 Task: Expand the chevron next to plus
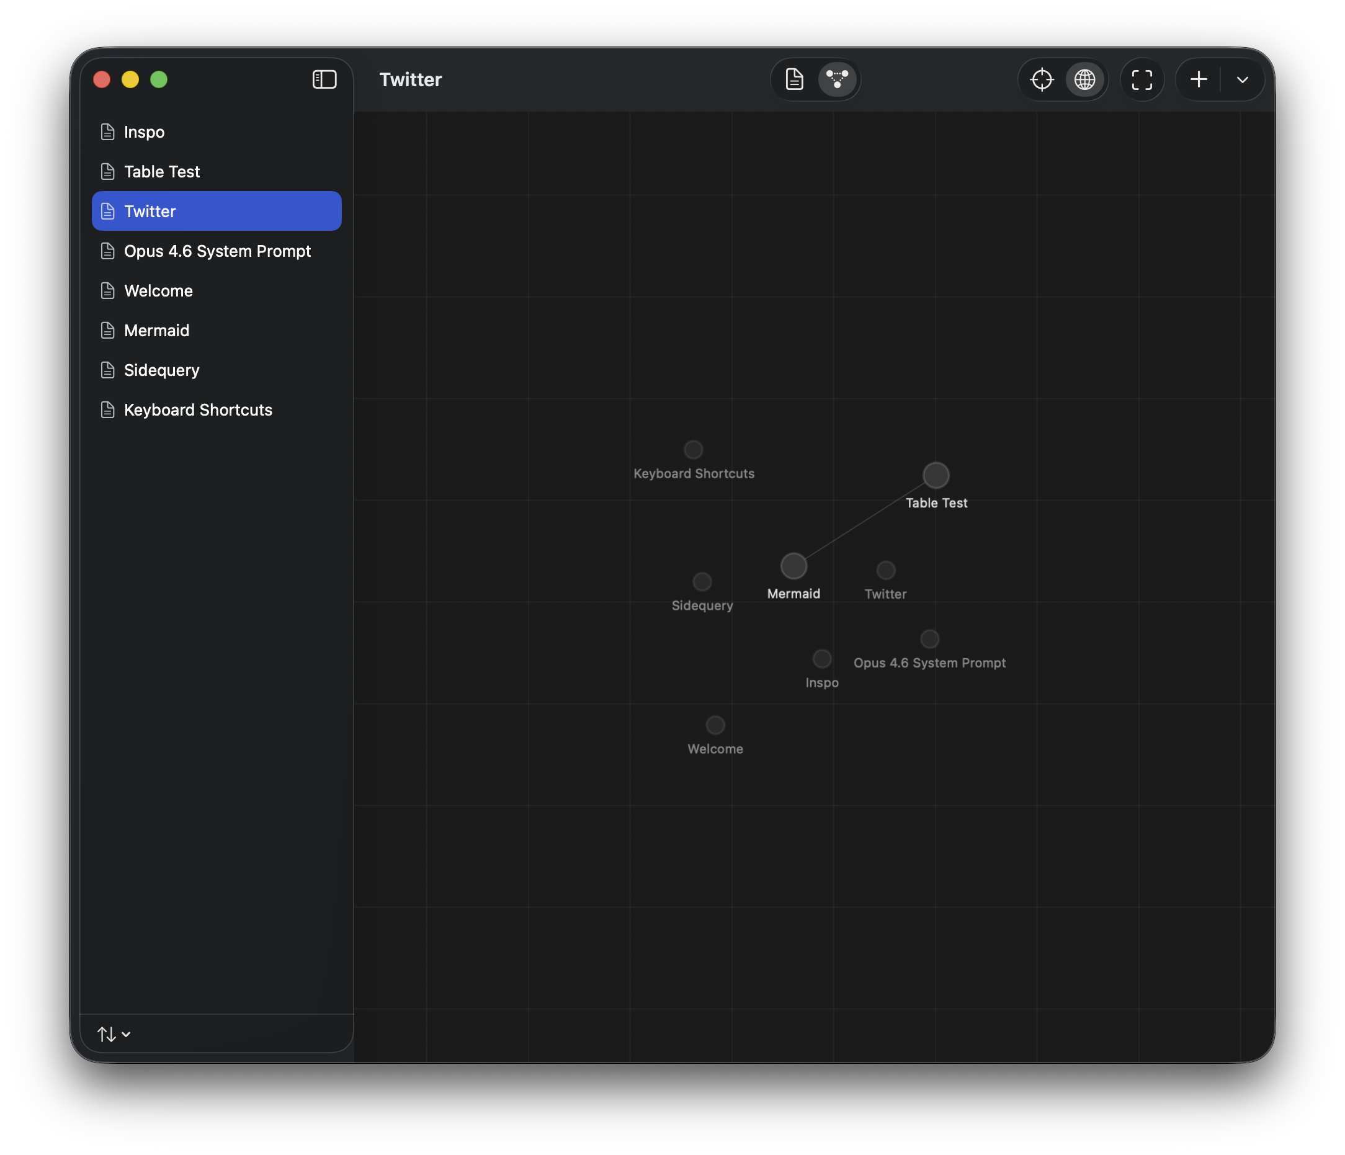coord(1242,79)
